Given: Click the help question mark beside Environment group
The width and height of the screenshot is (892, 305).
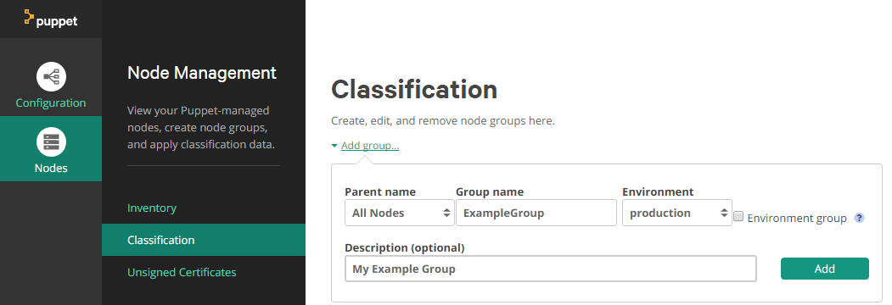Looking at the screenshot, I should 860,218.
